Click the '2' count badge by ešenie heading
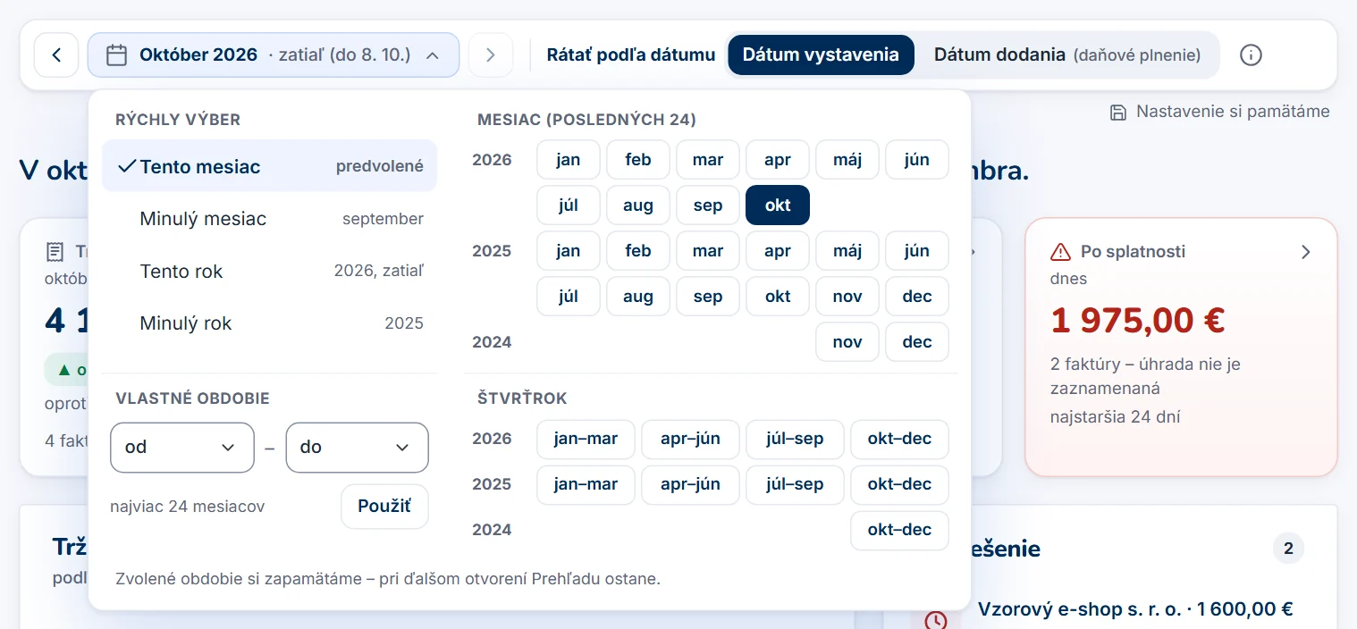 1288,549
